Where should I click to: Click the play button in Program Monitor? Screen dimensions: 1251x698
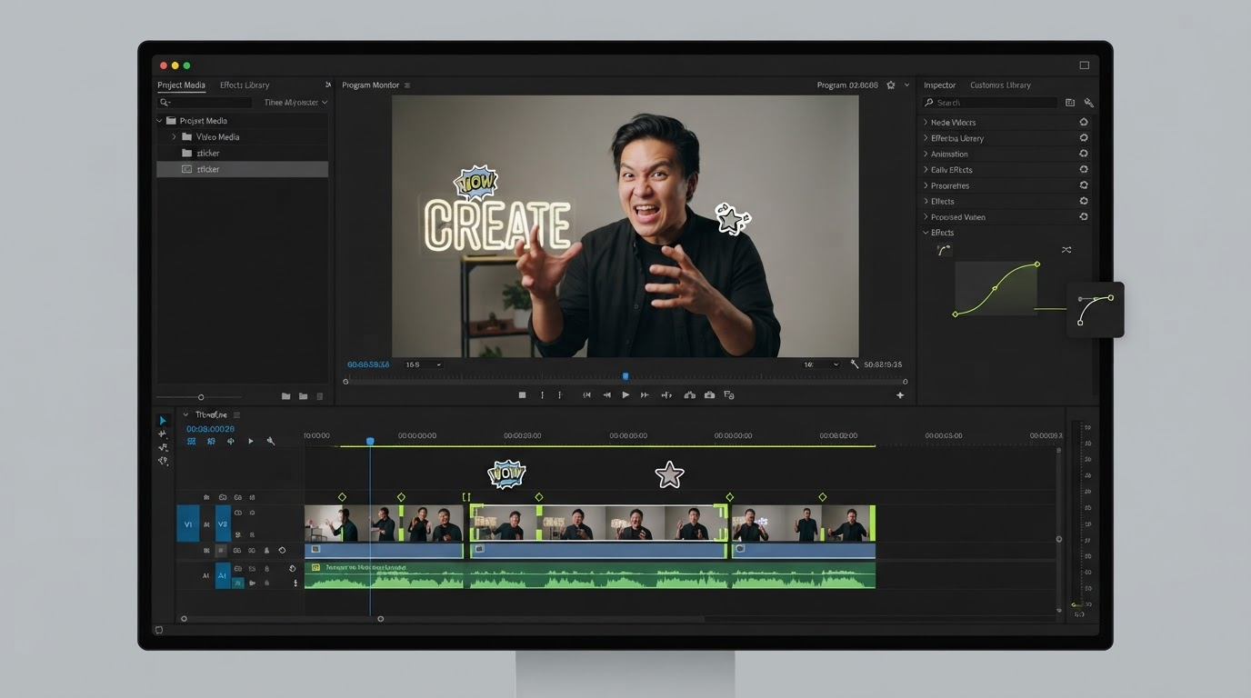point(625,395)
